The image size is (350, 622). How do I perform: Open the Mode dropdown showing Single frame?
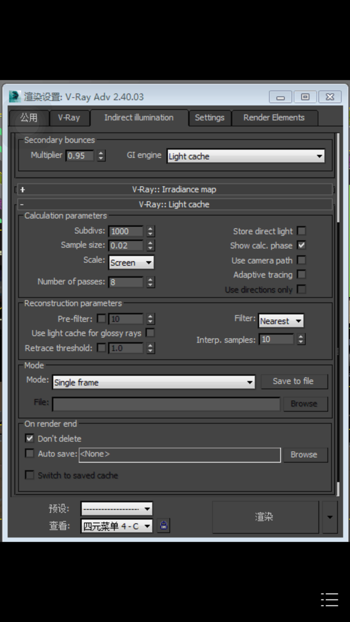(x=153, y=382)
